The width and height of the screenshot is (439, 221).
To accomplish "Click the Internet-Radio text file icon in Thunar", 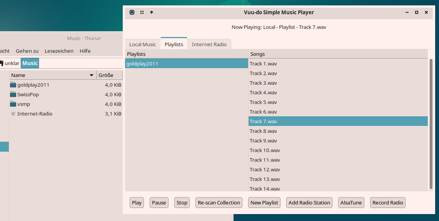I will pos(13,114).
